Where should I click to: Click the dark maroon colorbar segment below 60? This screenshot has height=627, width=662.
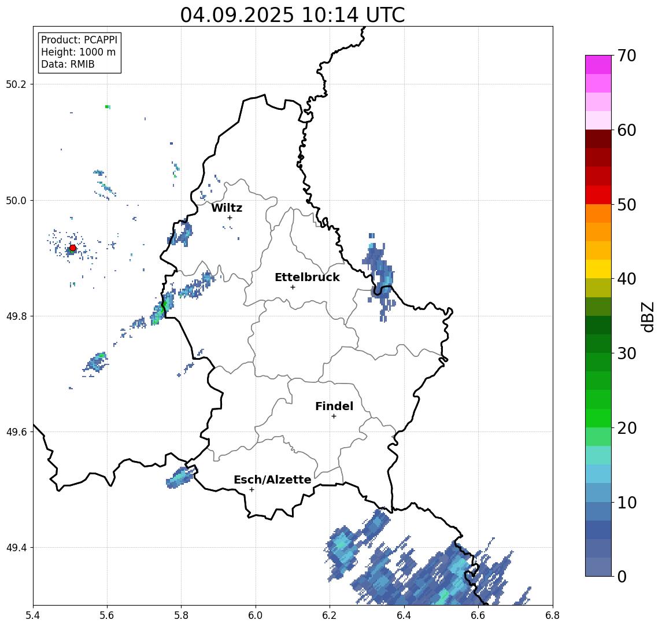point(598,139)
